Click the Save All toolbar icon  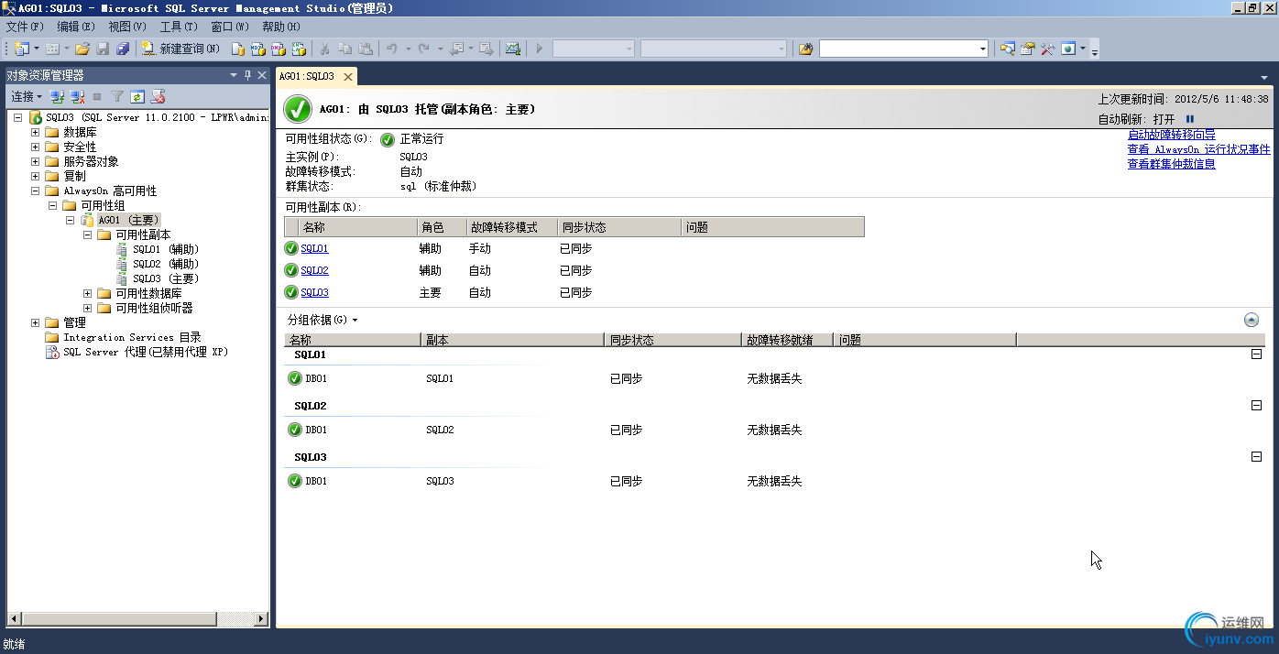coord(123,49)
